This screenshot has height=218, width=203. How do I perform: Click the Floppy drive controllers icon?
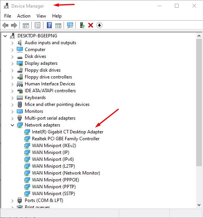click(x=20, y=77)
